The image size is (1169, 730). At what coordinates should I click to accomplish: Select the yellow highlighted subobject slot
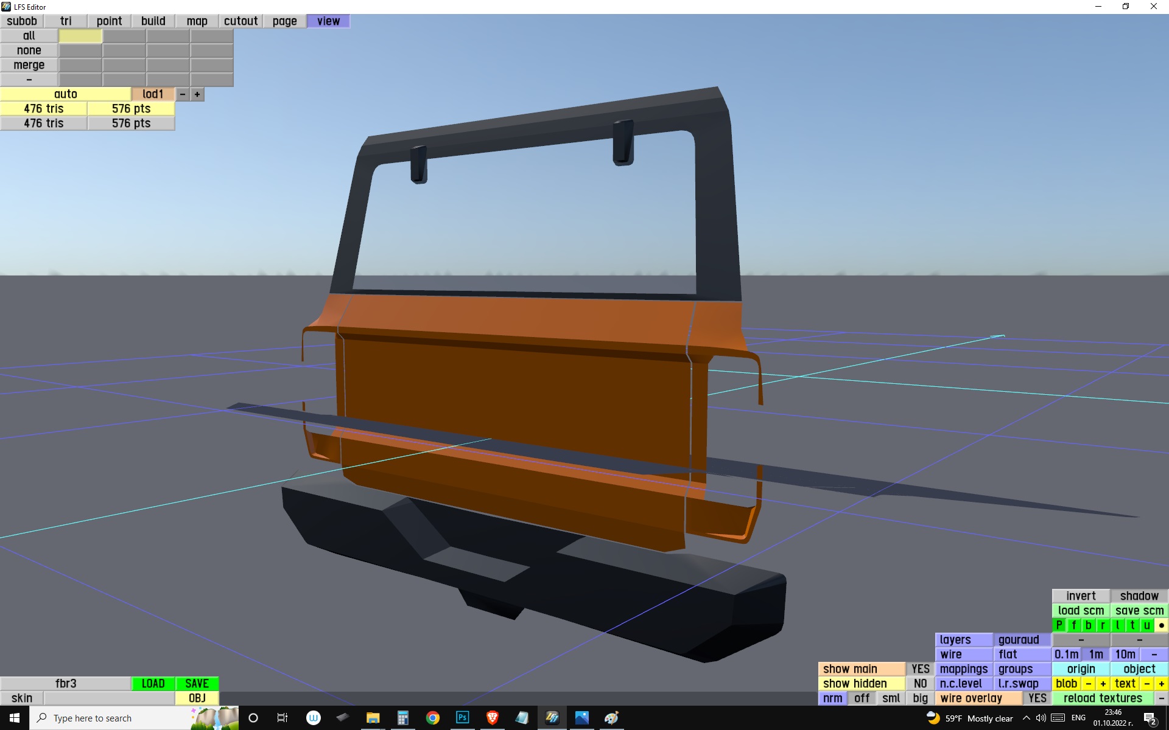80,36
